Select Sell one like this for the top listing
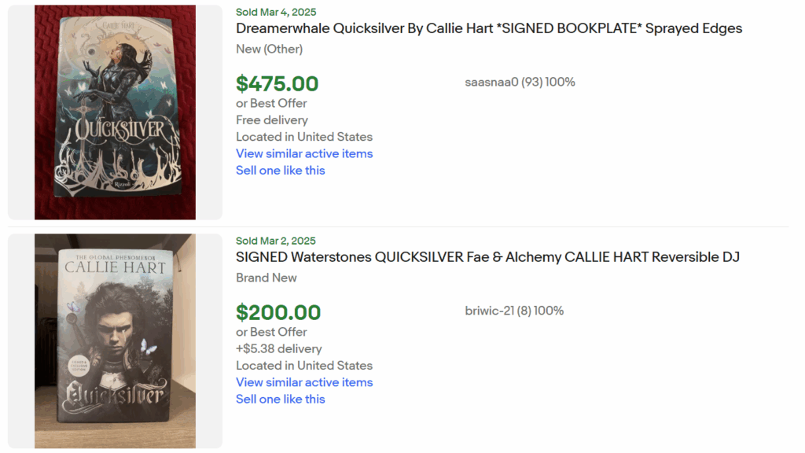805x453 pixels. 280,170
